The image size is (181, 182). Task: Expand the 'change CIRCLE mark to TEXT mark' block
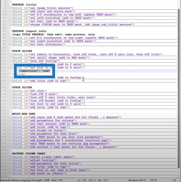11,24
